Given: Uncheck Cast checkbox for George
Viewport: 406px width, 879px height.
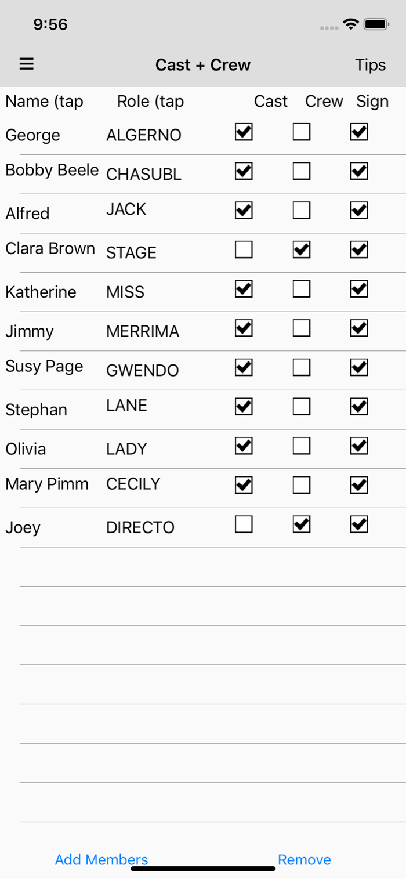Looking at the screenshot, I should point(244,132).
